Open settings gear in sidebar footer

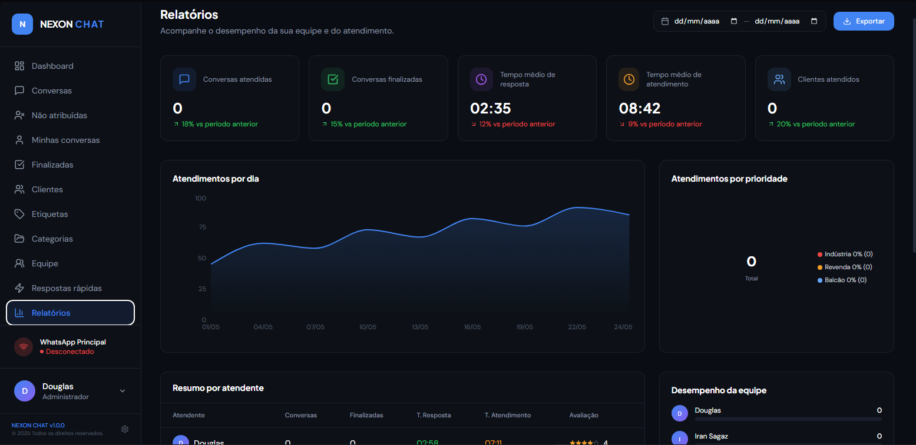[x=125, y=429]
